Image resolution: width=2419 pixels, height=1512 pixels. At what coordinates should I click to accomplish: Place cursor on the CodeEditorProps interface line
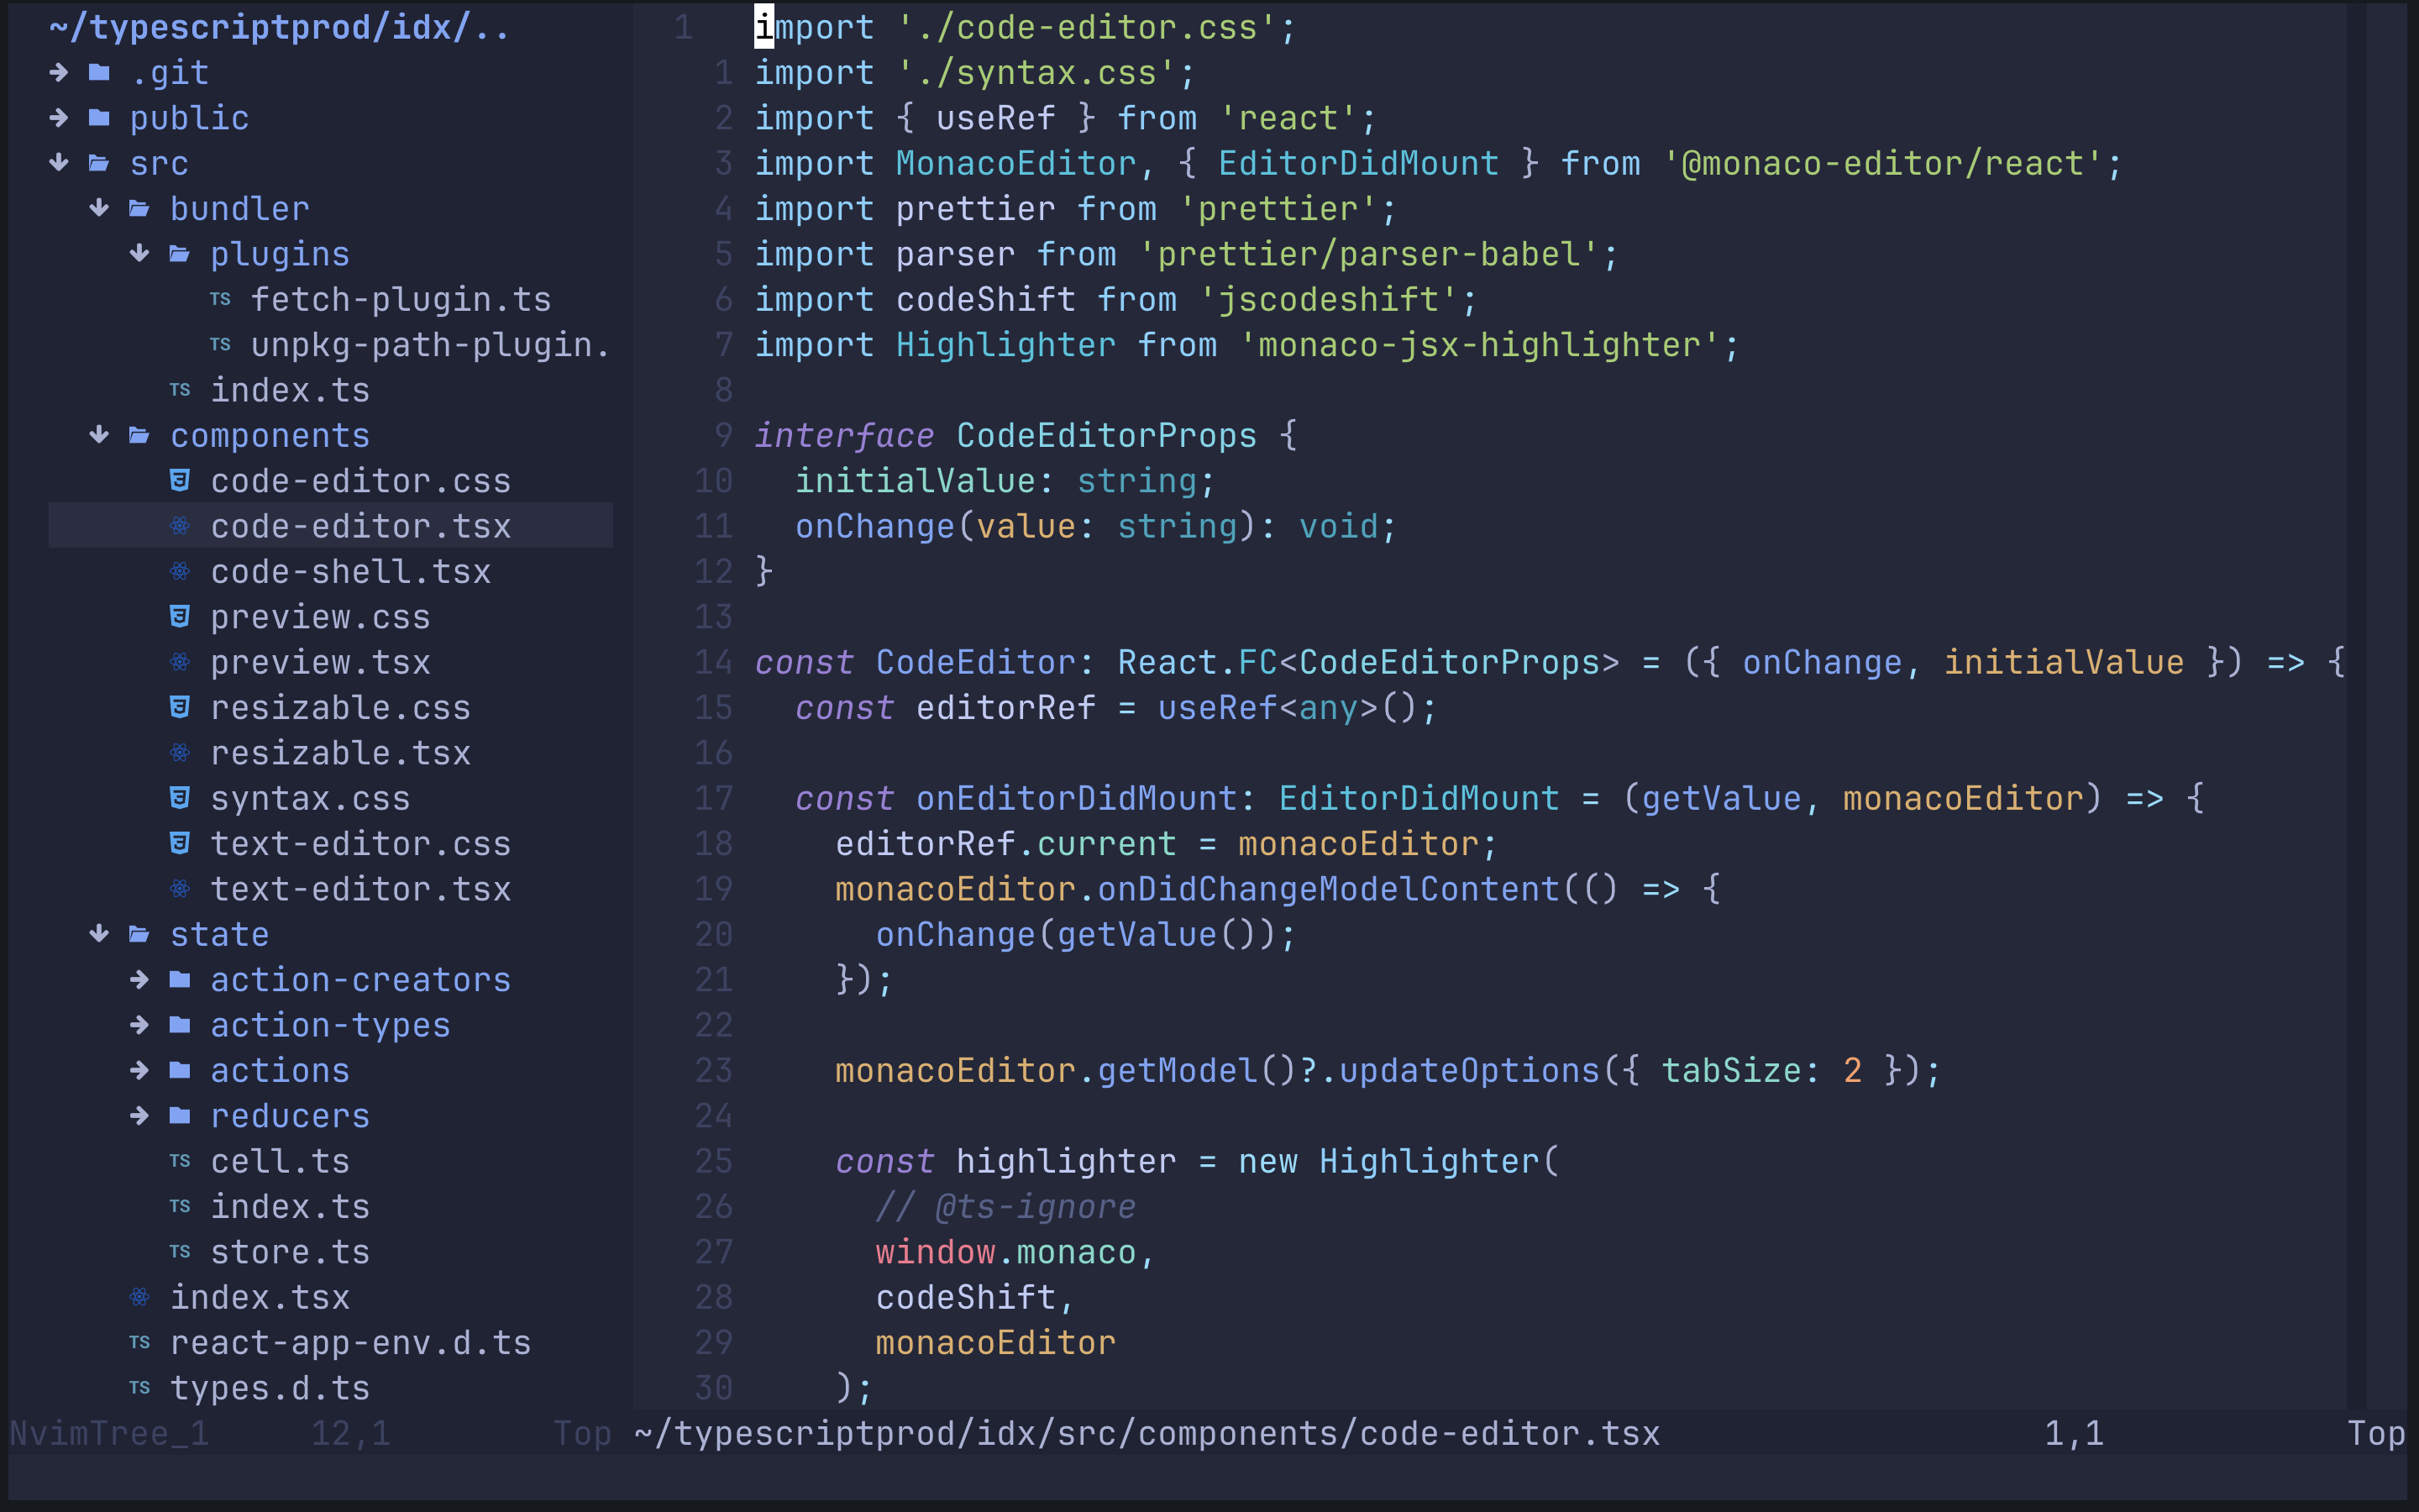click(1105, 435)
